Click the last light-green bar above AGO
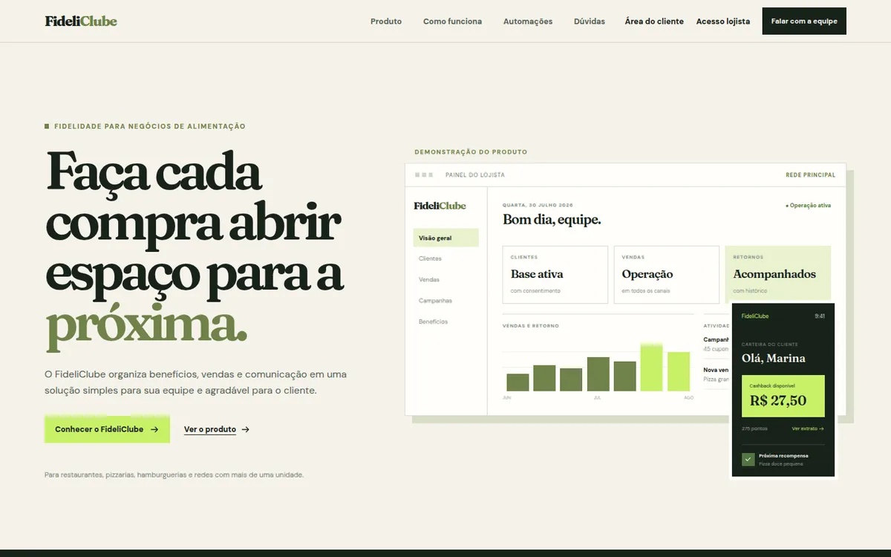This screenshot has width=891, height=557. (679, 371)
